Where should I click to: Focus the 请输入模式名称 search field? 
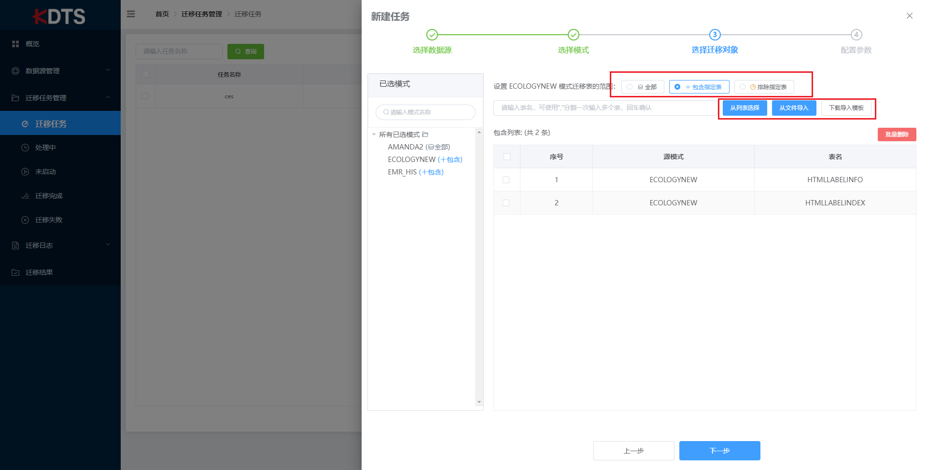425,112
